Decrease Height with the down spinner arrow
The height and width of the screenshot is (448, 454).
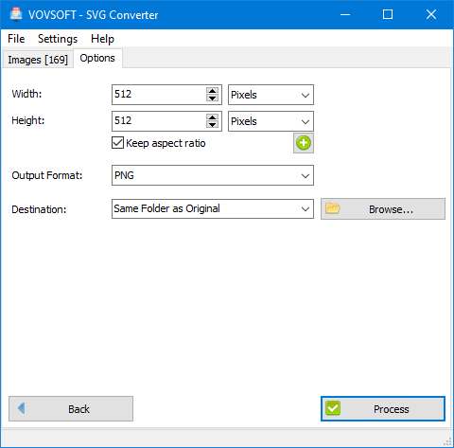[212, 125]
